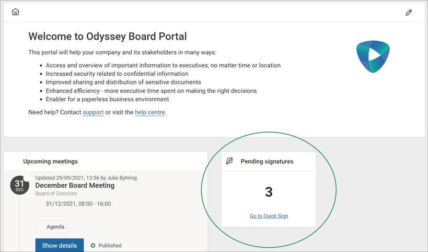Go to the home page icon
Viewport: 428px width, 252px height.
click(x=16, y=12)
